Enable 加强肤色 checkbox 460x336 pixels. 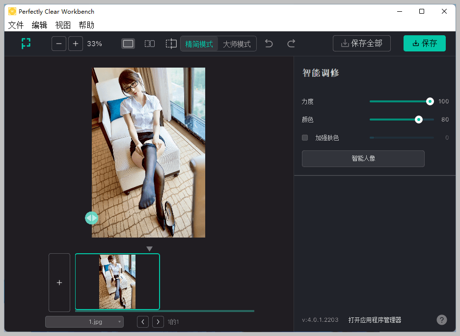pyautogui.click(x=305, y=138)
